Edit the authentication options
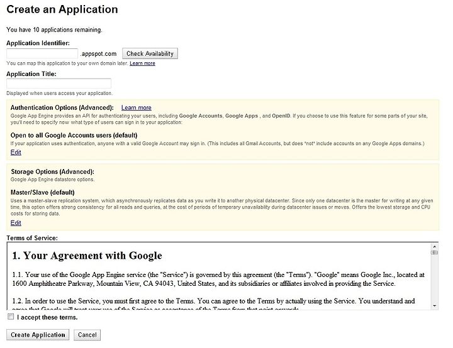The image size is (453, 348). (x=16, y=153)
